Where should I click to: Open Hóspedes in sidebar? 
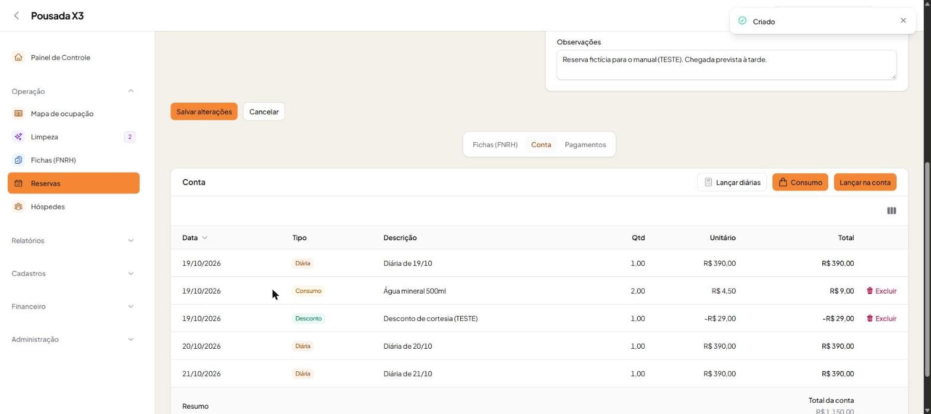point(74,206)
